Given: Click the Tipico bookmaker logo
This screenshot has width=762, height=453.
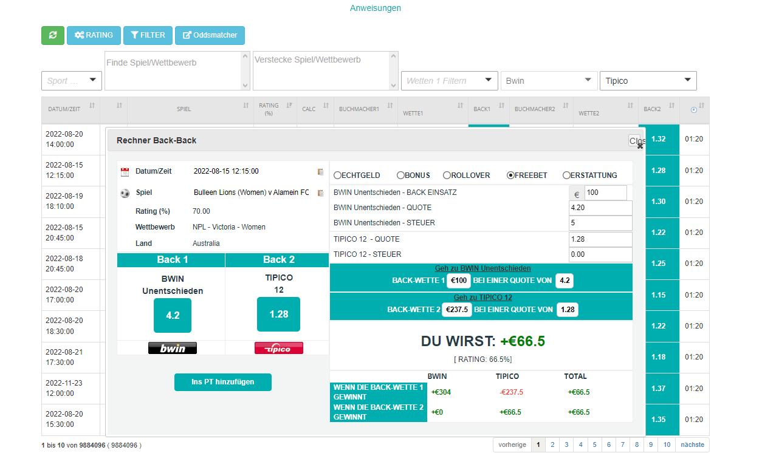Looking at the screenshot, I should pos(279,348).
